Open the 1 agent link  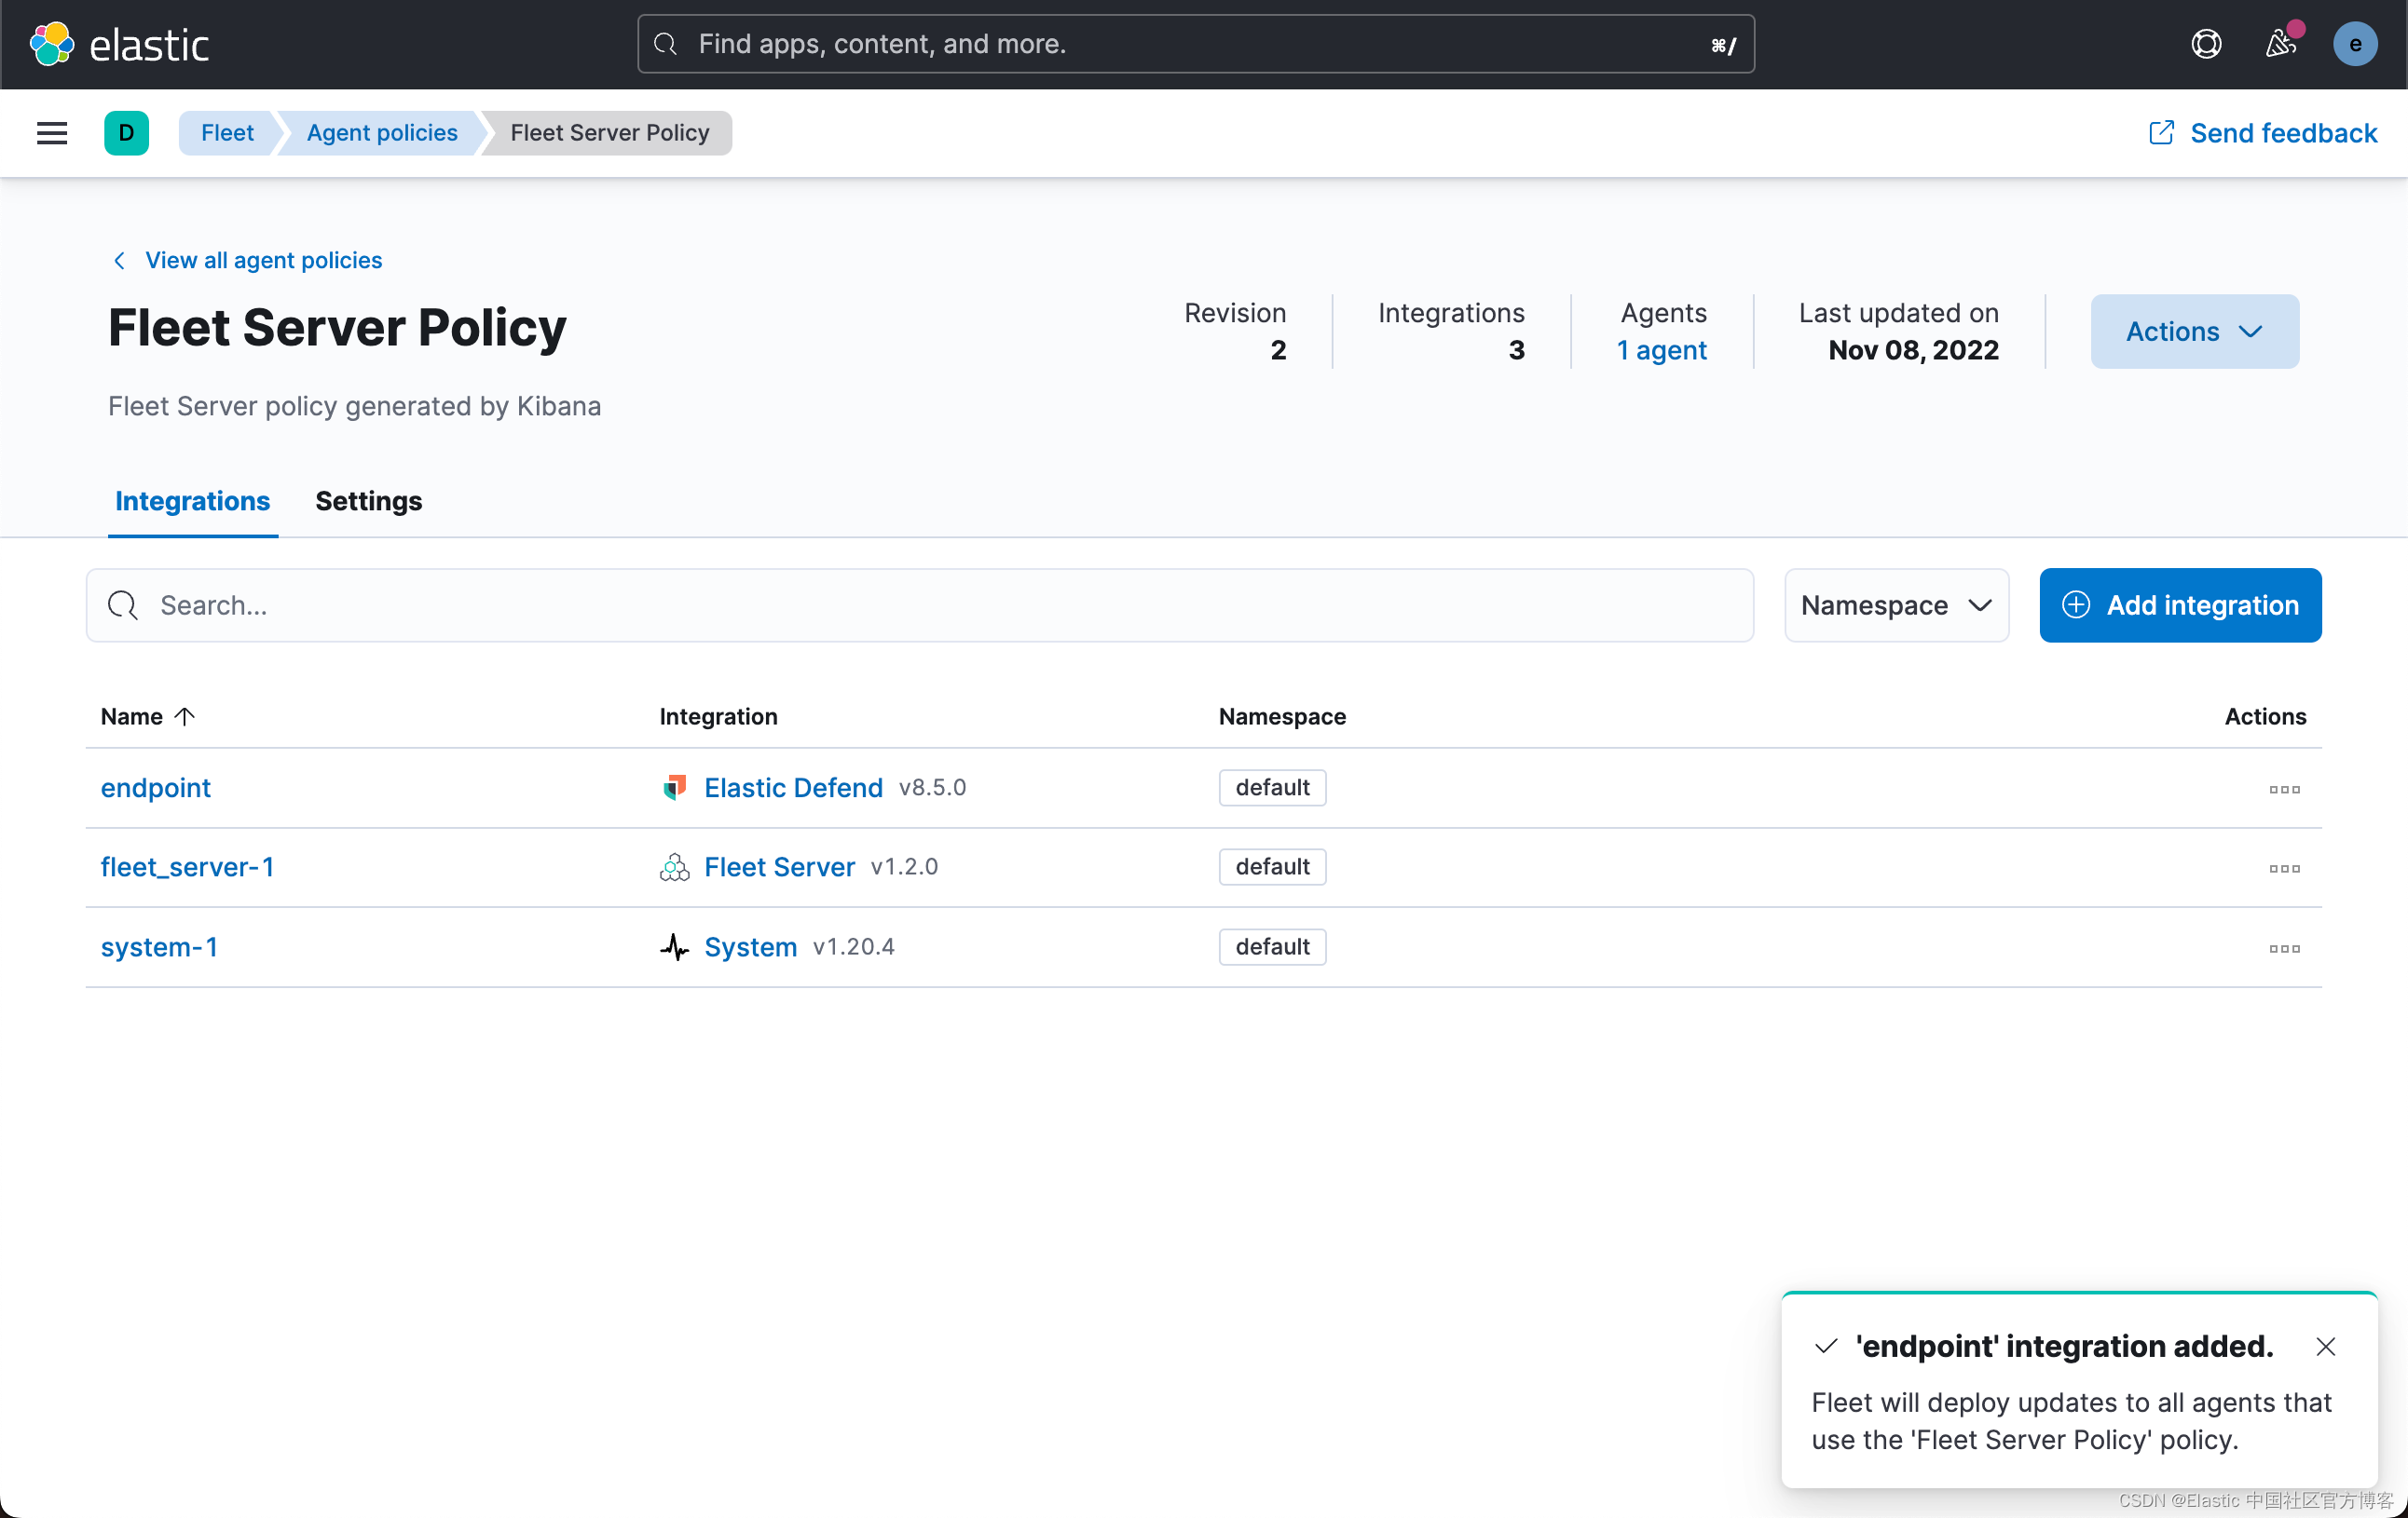(x=1661, y=350)
